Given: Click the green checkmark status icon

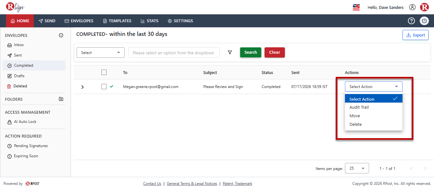Looking at the screenshot, I should [112, 86].
